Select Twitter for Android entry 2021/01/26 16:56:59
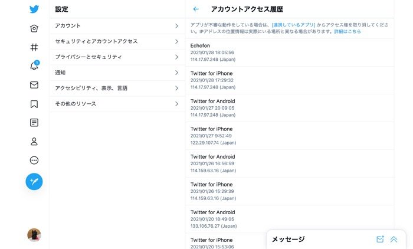 pos(290,163)
